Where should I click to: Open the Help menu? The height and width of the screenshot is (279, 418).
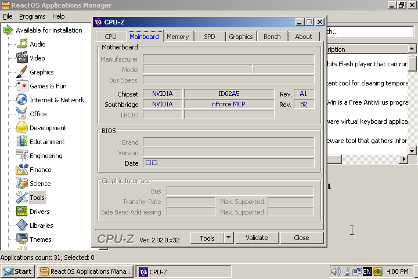click(59, 16)
